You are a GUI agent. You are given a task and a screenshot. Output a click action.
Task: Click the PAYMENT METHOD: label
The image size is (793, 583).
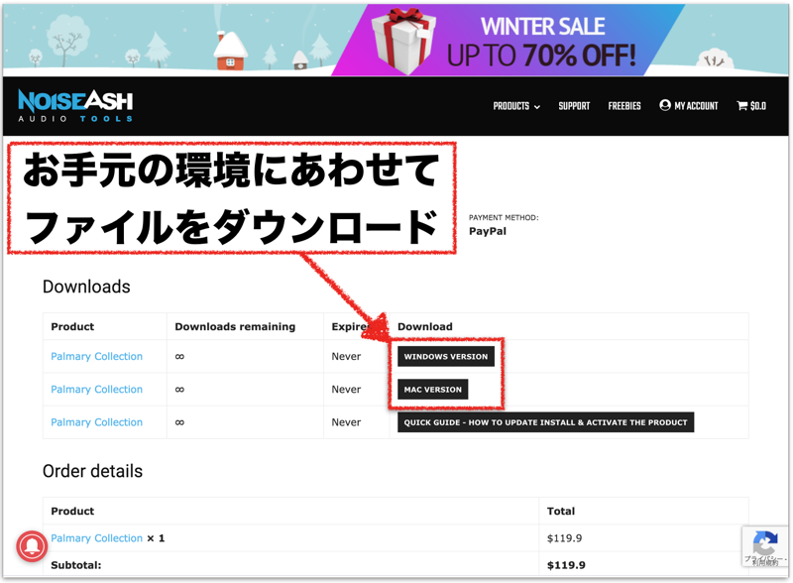point(504,217)
